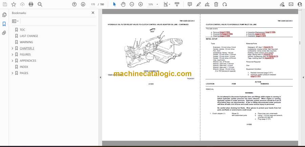Toggle the page thumbnails panel
This screenshot has width=305, height=147.
point(4,15)
